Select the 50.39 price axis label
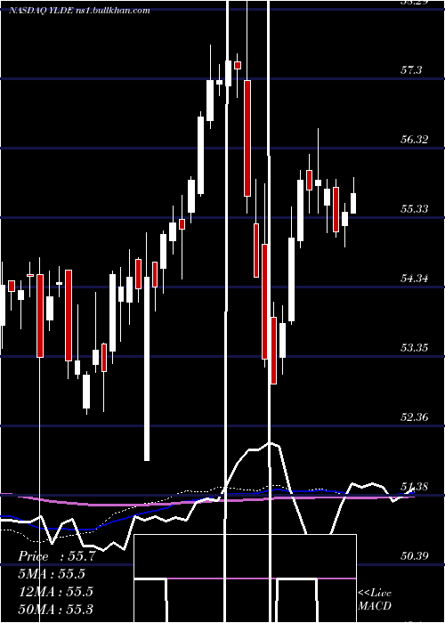The height and width of the screenshot is (623, 445). (415, 555)
